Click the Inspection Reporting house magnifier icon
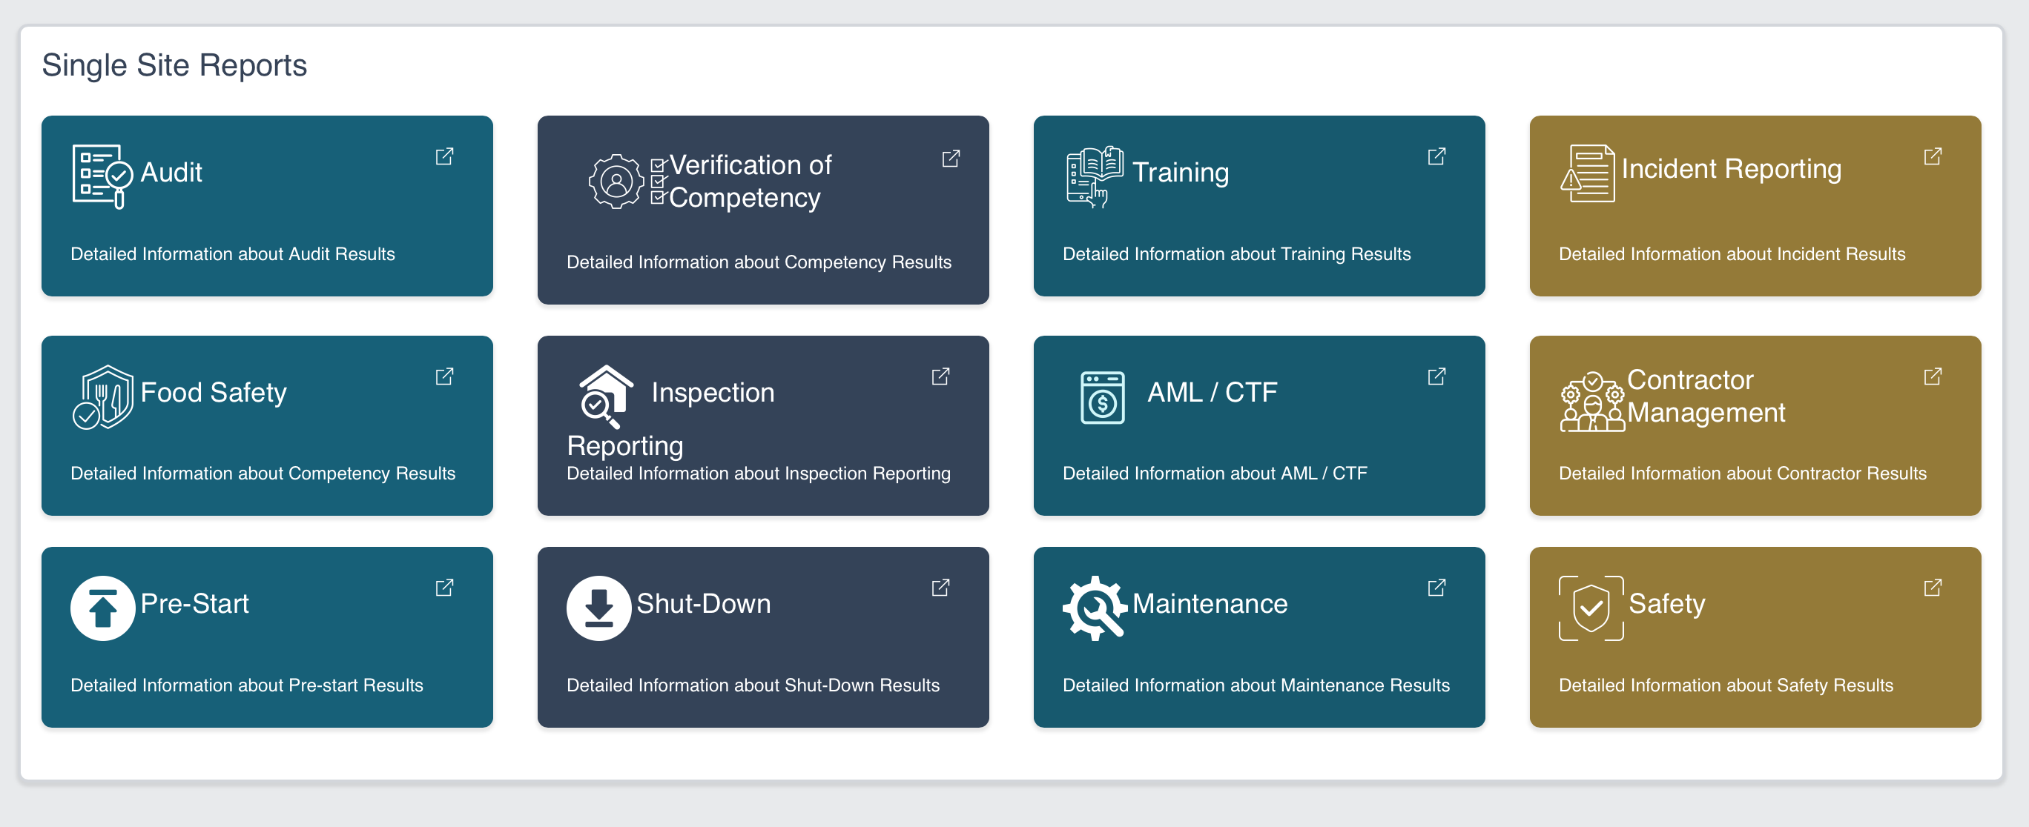 (606, 396)
